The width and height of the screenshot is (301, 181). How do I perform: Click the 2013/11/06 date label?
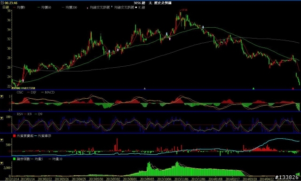[182, 179]
